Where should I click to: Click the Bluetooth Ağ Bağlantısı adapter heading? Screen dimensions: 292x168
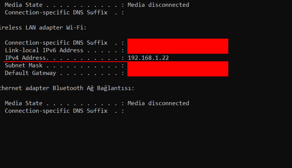point(67,88)
